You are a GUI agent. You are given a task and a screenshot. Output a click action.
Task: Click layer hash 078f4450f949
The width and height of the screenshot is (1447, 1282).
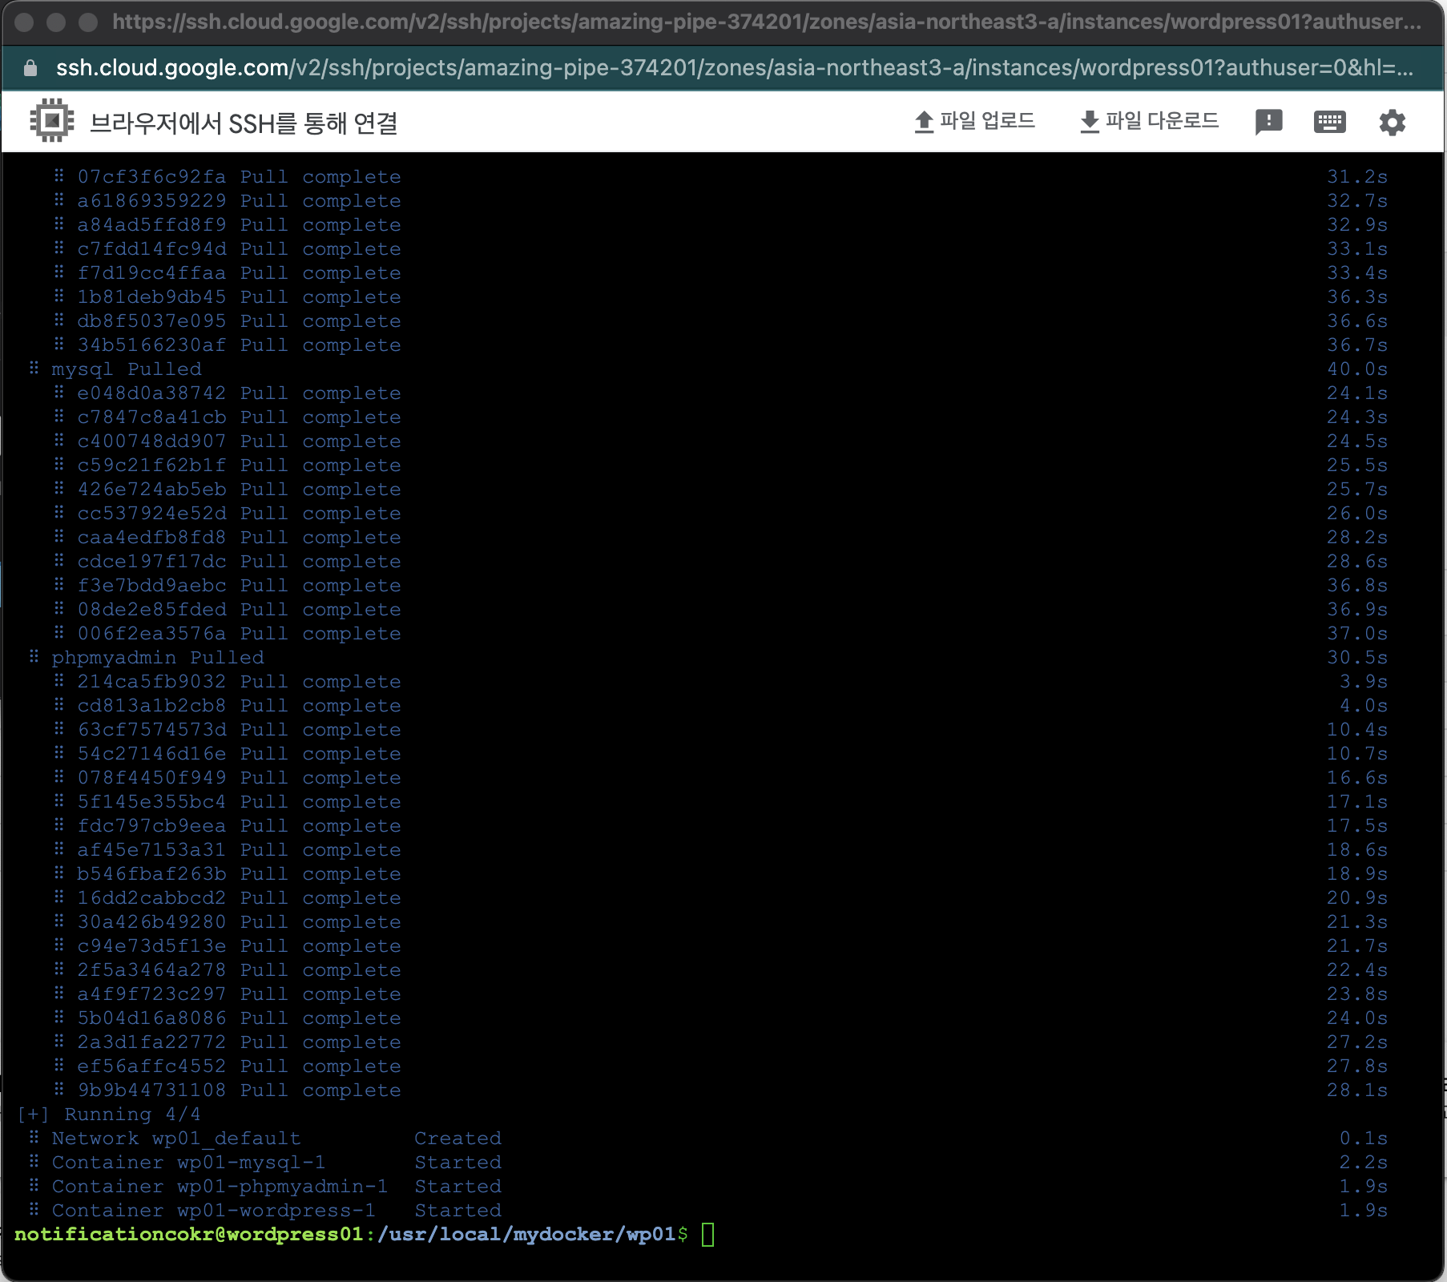point(151,778)
